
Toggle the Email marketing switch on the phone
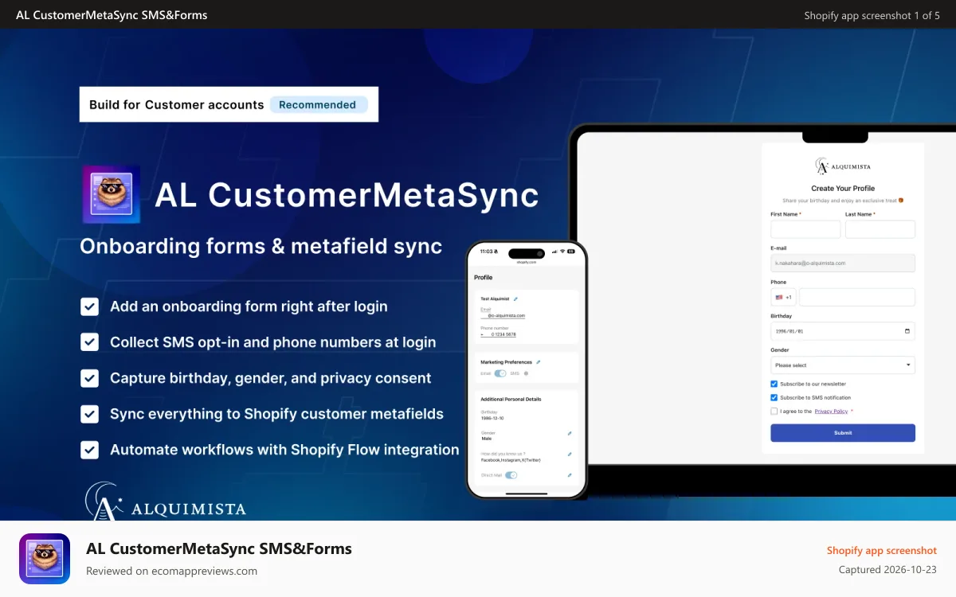click(500, 373)
